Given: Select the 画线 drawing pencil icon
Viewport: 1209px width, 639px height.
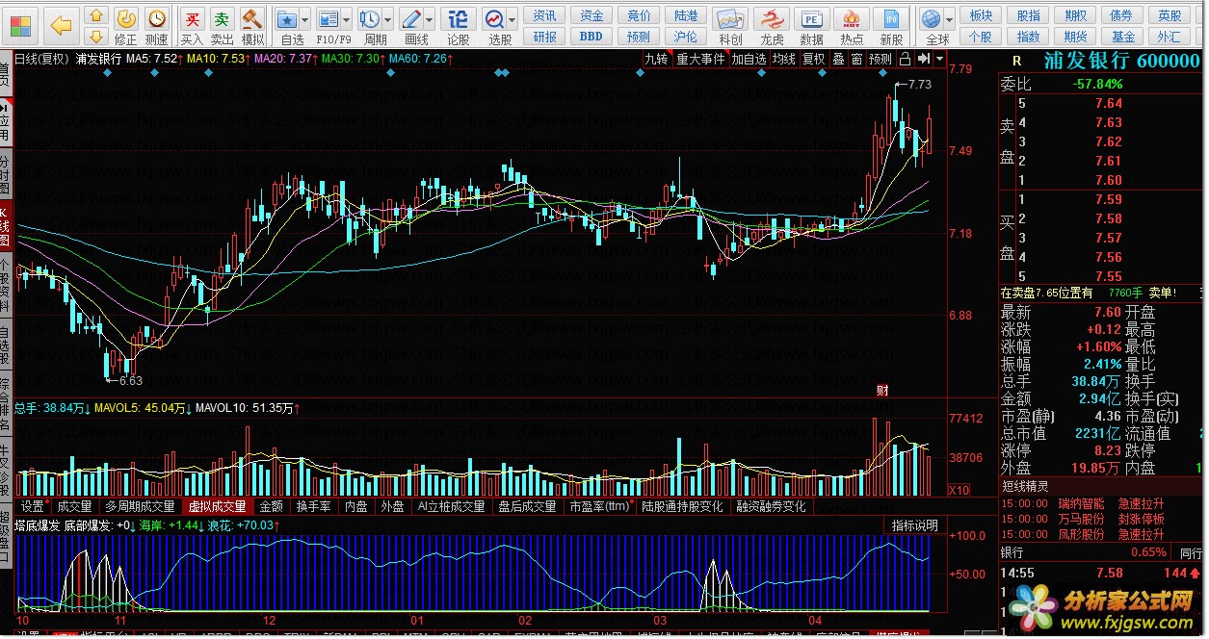Looking at the screenshot, I should point(412,25).
